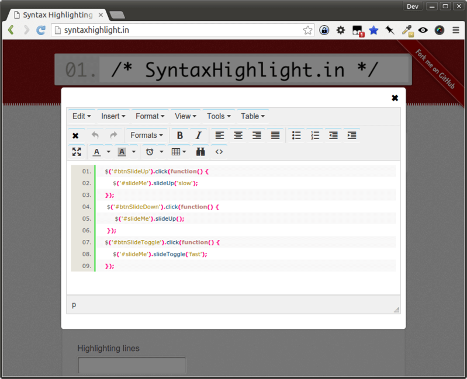Screen dimensions: 467x379
Task: Open the text color dropdown arrow
Action: (x=109, y=152)
